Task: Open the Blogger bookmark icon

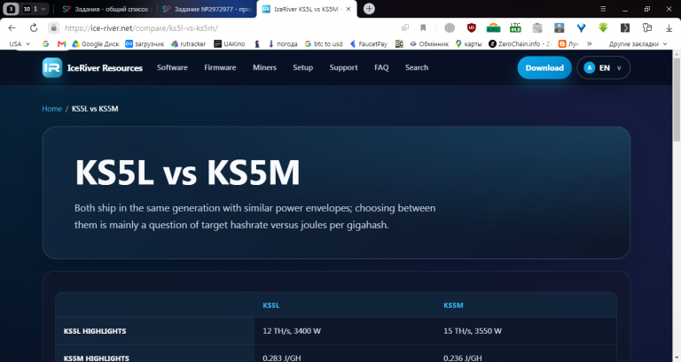Action: (x=562, y=43)
